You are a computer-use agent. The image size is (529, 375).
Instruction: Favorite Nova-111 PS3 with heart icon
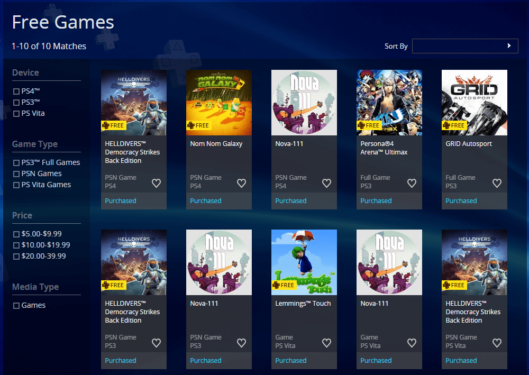click(241, 343)
